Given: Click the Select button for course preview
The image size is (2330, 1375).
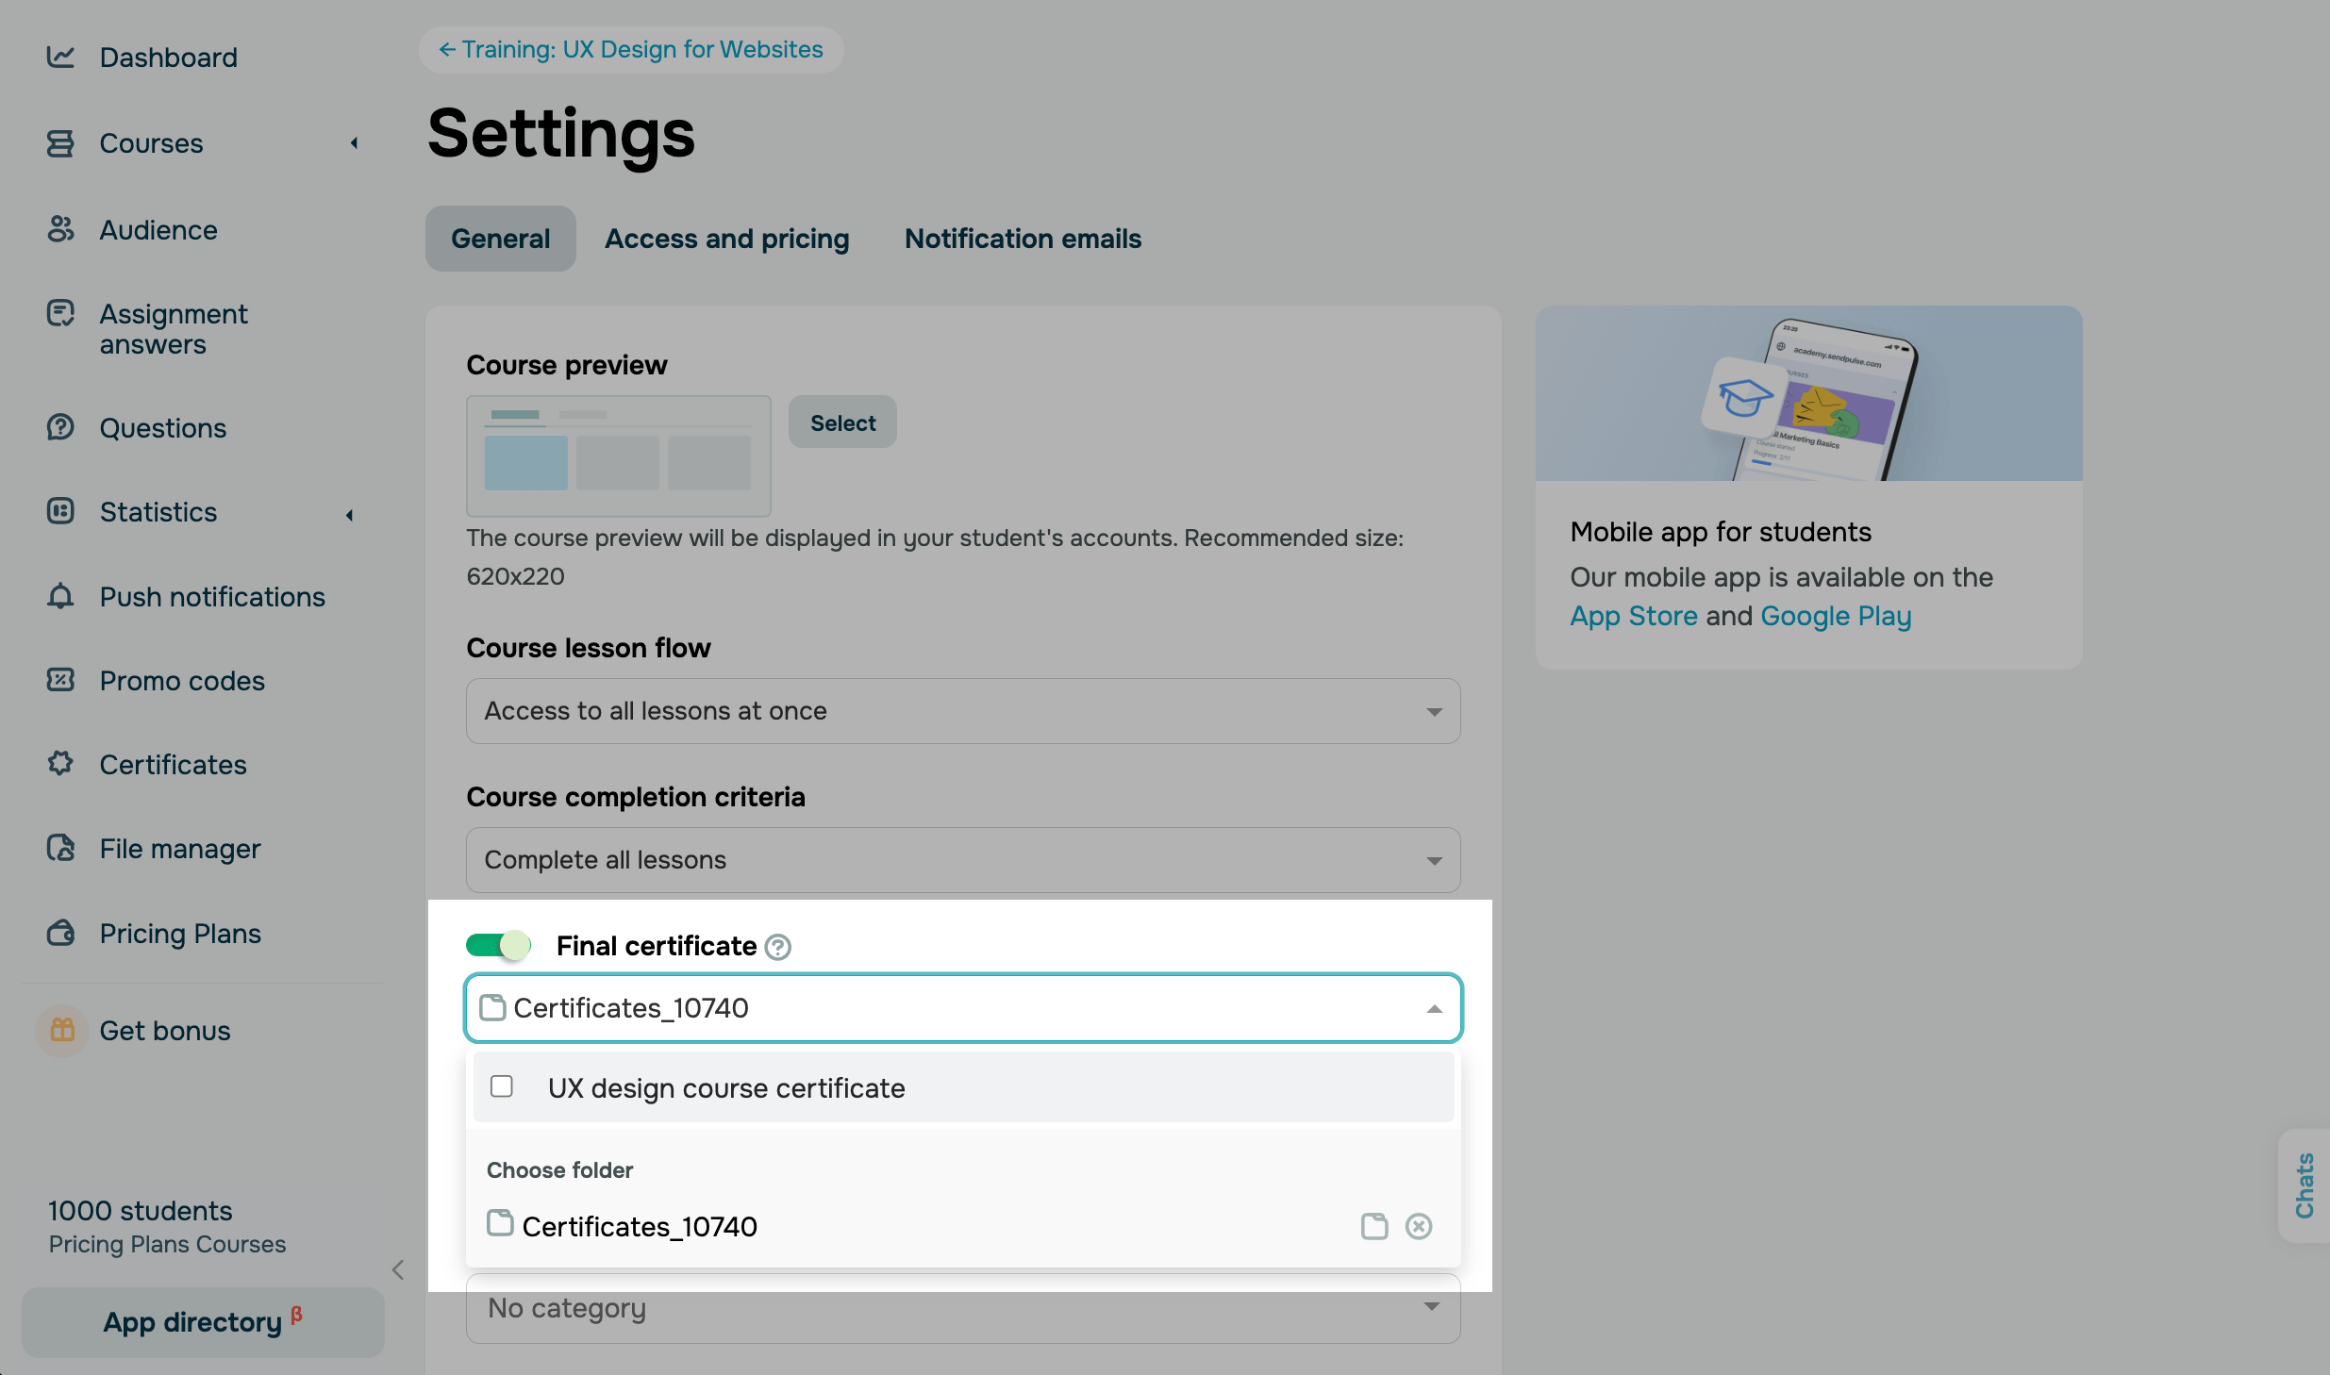Looking at the screenshot, I should pos(842,422).
